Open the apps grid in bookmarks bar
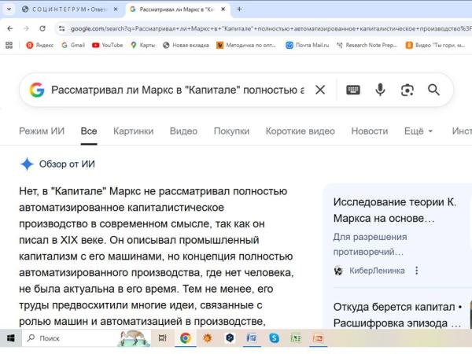The width and height of the screenshot is (472, 354). [x=9, y=45]
